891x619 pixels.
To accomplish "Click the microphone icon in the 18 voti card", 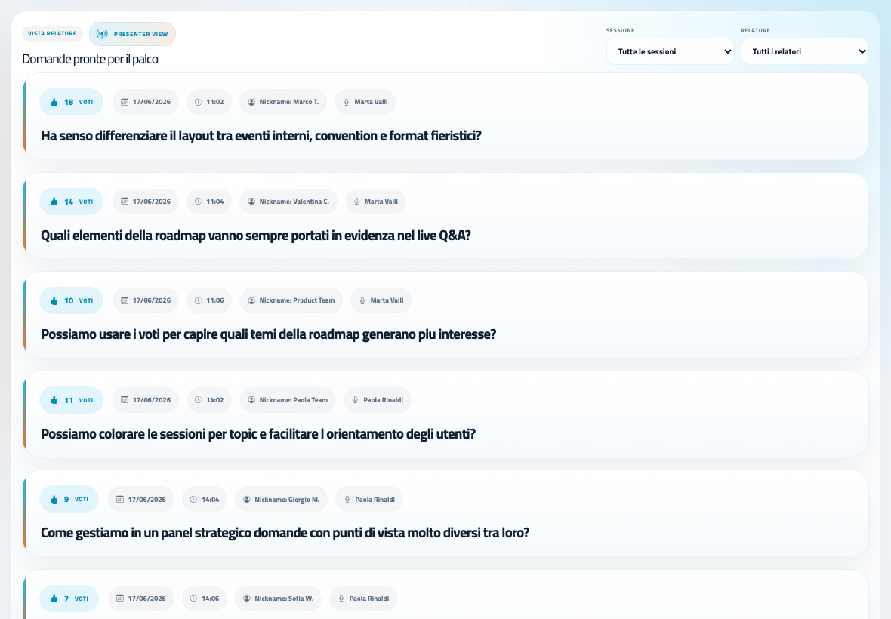I will point(347,102).
